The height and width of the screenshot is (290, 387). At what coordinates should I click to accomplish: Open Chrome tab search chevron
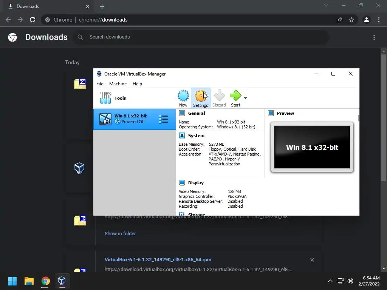tap(326, 5)
